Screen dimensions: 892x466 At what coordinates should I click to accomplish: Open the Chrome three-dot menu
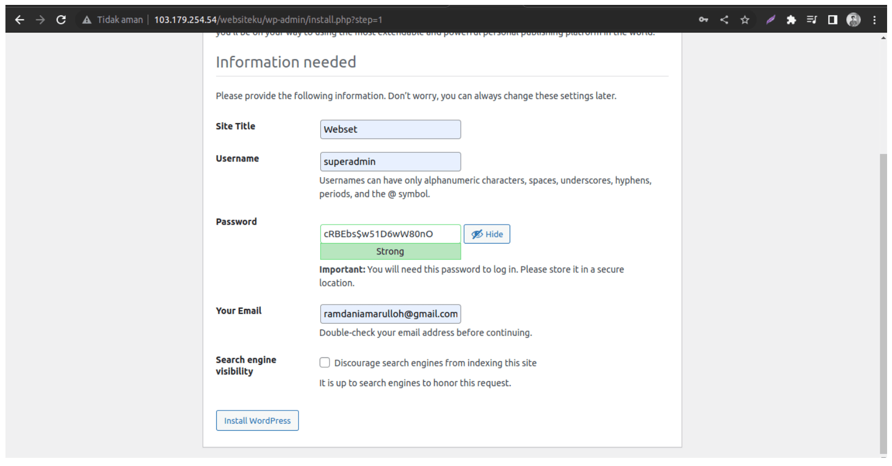point(875,20)
